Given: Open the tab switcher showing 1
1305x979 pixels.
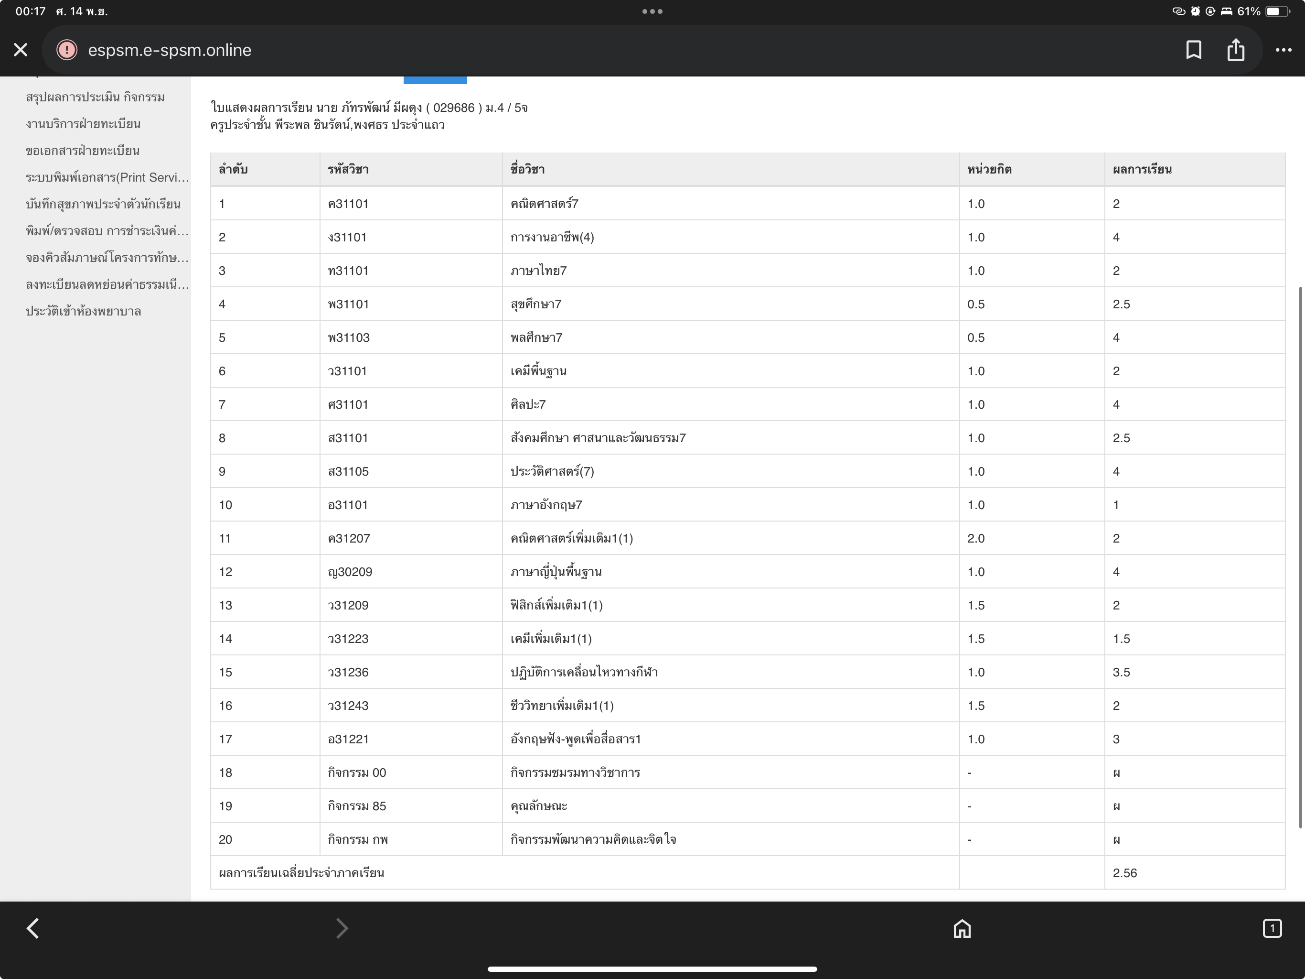Looking at the screenshot, I should pos(1272,928).
